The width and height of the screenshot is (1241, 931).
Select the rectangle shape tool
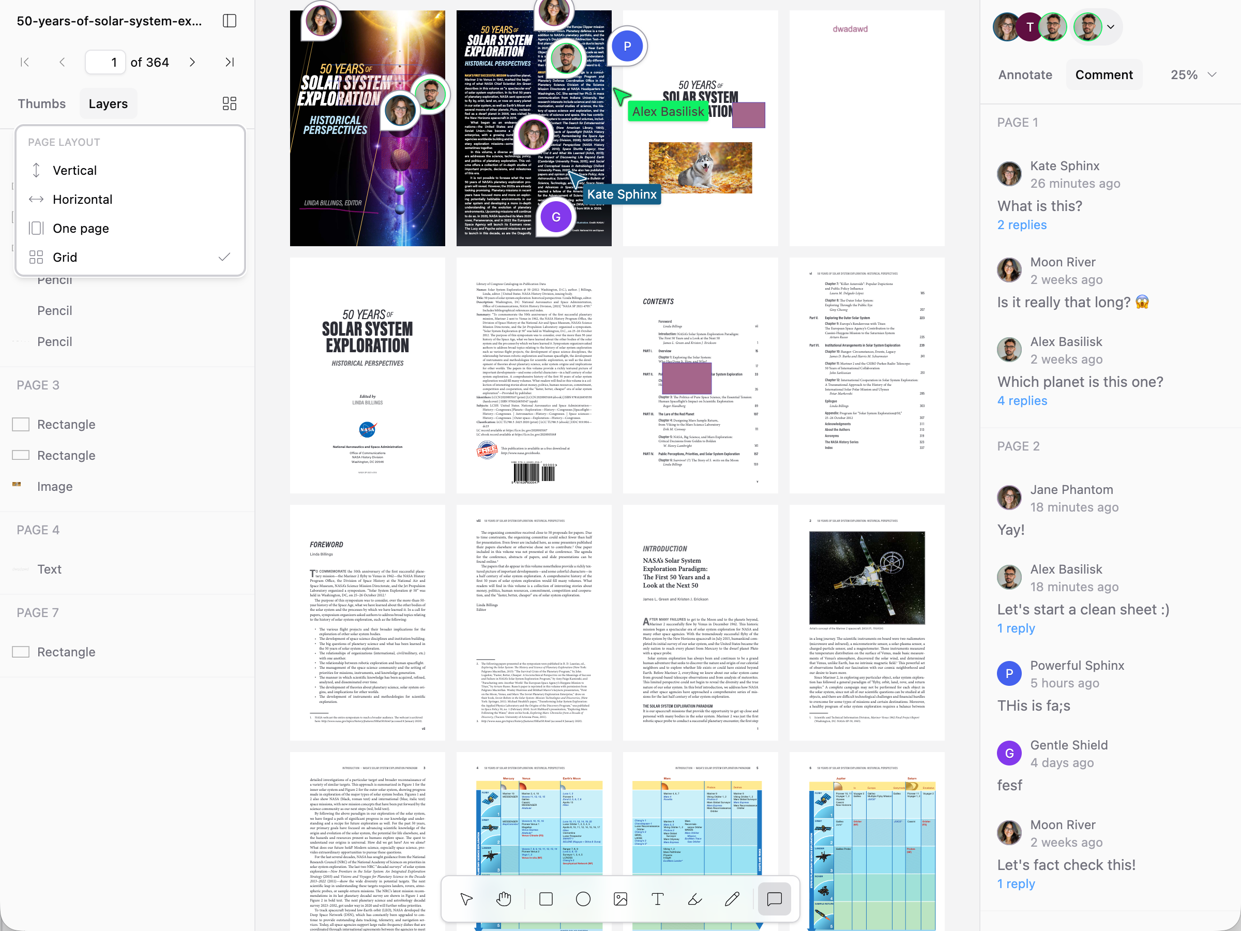(x=546, y=899)
